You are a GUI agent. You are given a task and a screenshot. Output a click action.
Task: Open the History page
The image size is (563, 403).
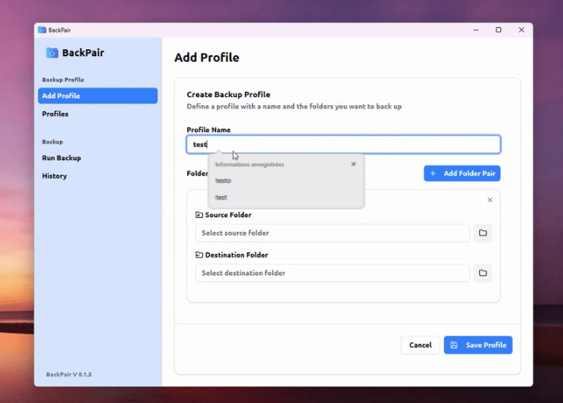(x=98, y=176)
